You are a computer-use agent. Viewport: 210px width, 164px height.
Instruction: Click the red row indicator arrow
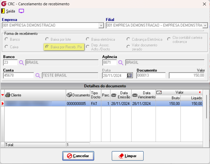pos(3,104)
